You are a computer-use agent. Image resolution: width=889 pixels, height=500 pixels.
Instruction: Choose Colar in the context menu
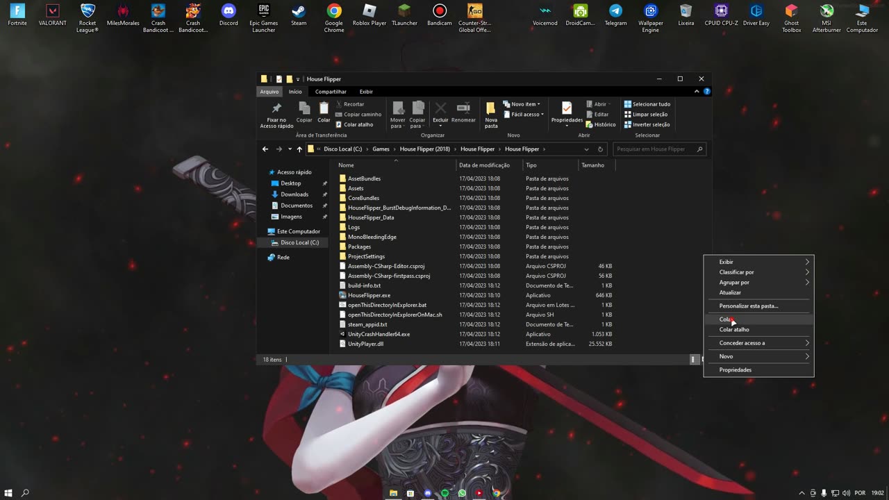click(x=758, y=319)
